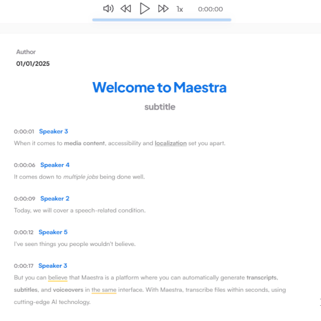This screenshot has width=321, height=321.
Task: Edit the subtitle text
Action: point(160,107)
